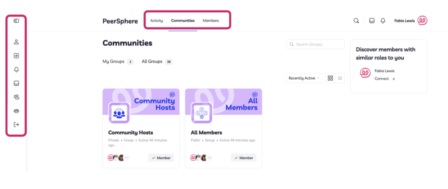Image resolution: width=448 pixels, height=189 pixels.
Task: Switch to the Members tab
Action: click(x=211, y=21)
